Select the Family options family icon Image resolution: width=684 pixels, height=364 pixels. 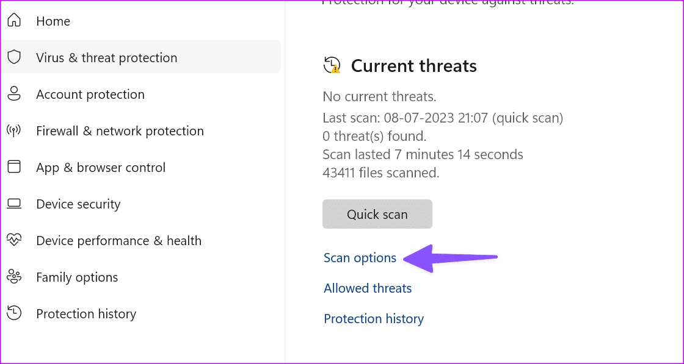click(x=13, y=277)
